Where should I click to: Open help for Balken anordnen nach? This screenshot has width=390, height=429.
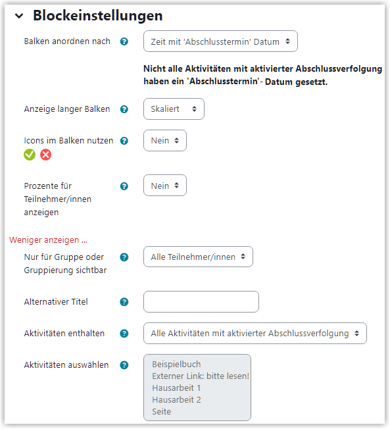[124, 41]
